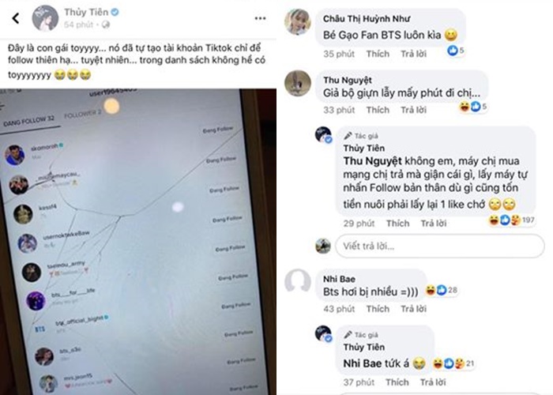This screenshot has width=553, height=395.
Task: Select the Đang Follow 32 tab
Action: point(29,121)
